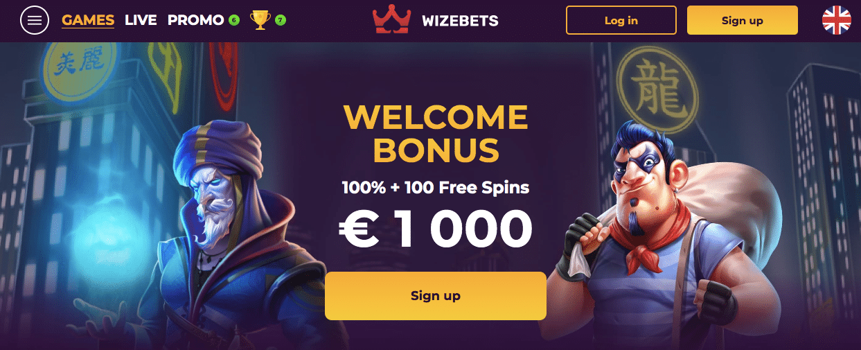Click the trophy tournaments icon
Image resolution: width=861 pixels, height=350 pixels.
(x=260, y=20)
